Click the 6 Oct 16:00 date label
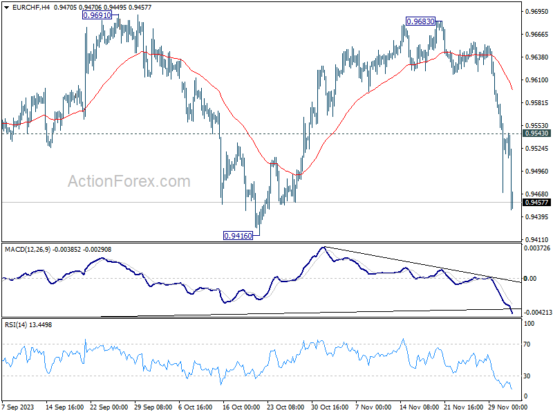The width and height of the screenshot is (553, 415). click(x=196, y=407)
